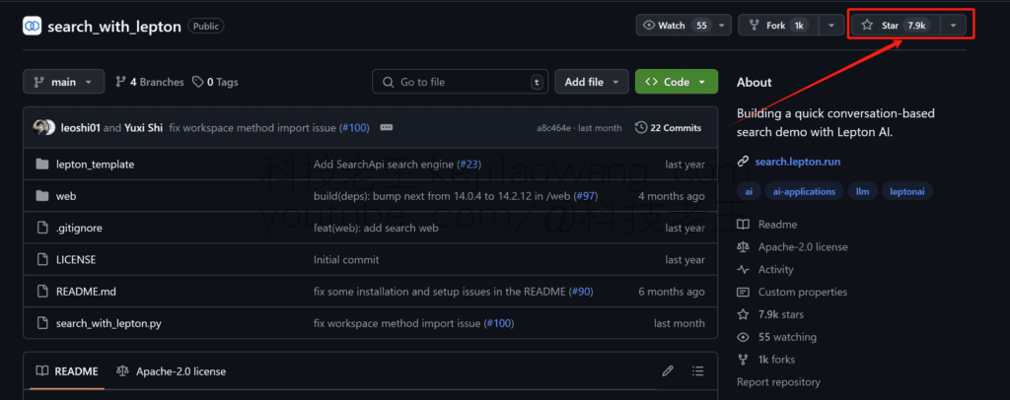Image resolution: width=1010 pixels, height=400 pixels.
Task: Open pull request #23 link
Action: pos(468,164)
